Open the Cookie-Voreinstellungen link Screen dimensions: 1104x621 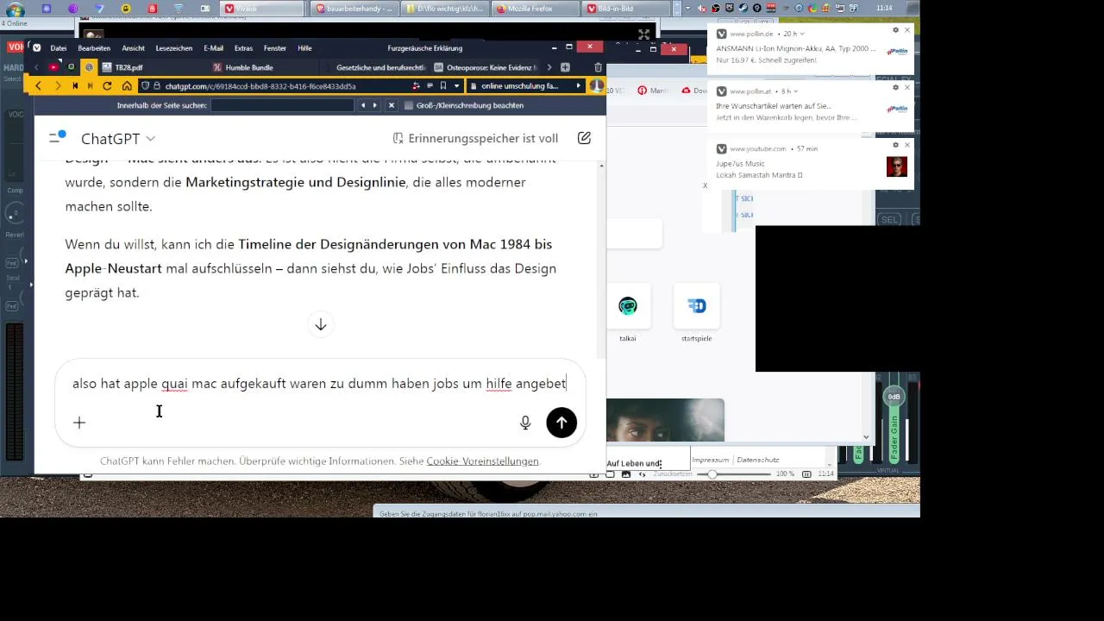[x=482, y=461]
